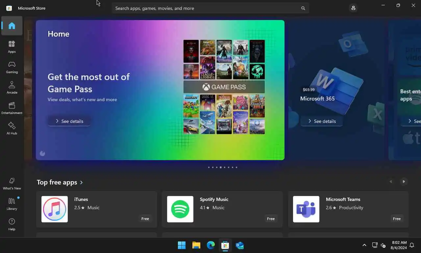Click the Microsoft 365 banner title
This screenshot has width=421, height=253.
(317, 98)
